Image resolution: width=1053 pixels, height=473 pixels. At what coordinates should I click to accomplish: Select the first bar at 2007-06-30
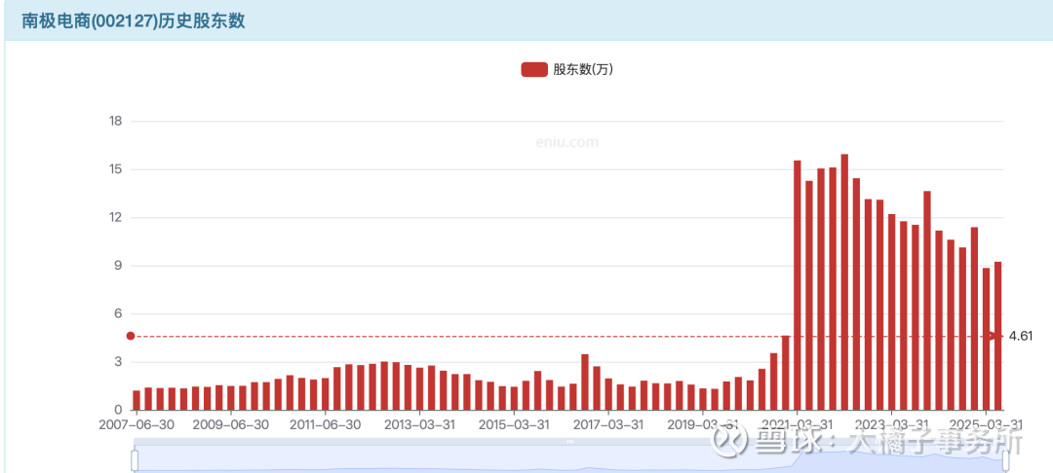pyautogui.click(x=136, y=400)
